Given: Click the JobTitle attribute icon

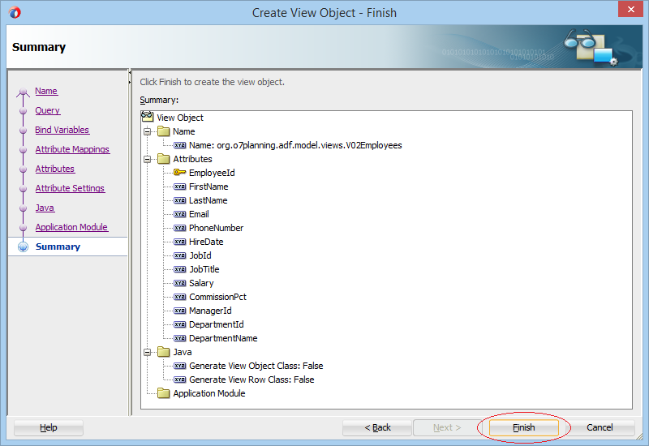Looking at the screenshot, I should tap(179, 269).
